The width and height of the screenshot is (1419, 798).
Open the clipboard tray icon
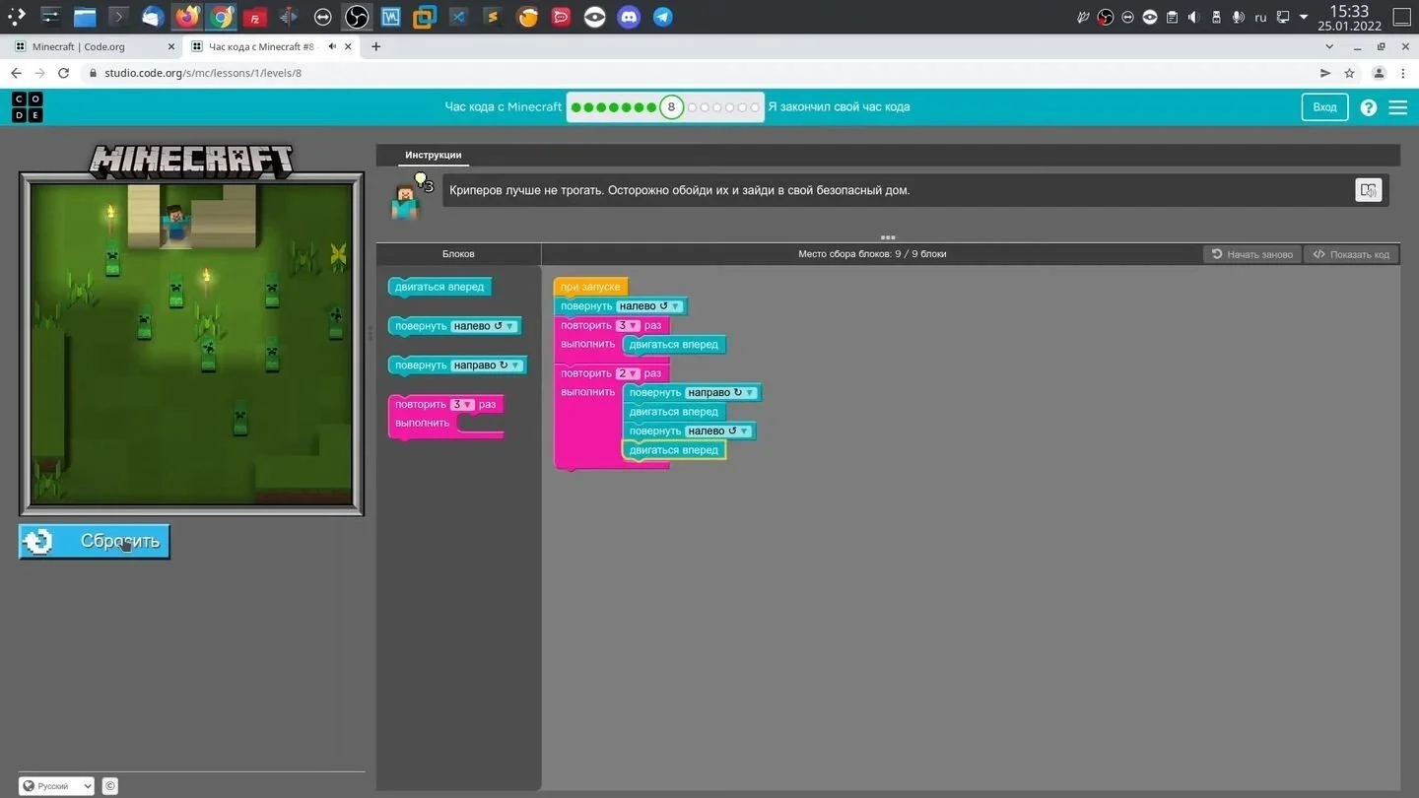[1172, 17]
